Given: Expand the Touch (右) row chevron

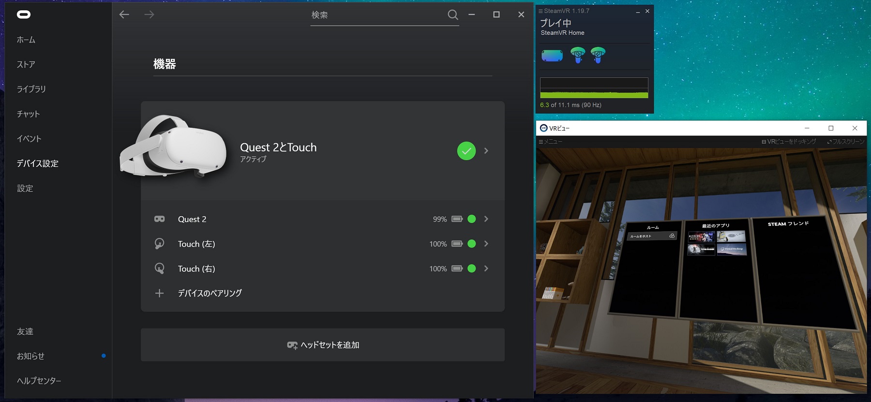Looking at the screenshot, I should [486, 268].
